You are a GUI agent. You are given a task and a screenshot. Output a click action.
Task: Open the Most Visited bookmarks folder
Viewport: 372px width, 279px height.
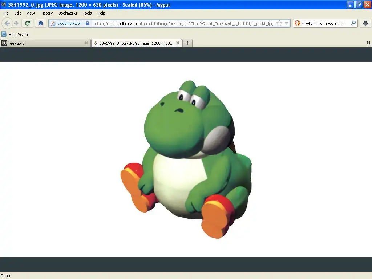pos(15,35)
